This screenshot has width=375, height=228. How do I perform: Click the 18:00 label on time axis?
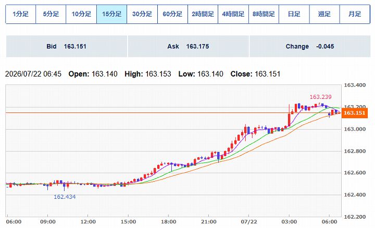click(168, 222)
